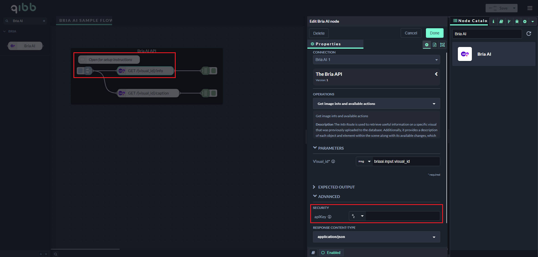Open the Operations dropdown
538x257 pixels.
point(376,104)
